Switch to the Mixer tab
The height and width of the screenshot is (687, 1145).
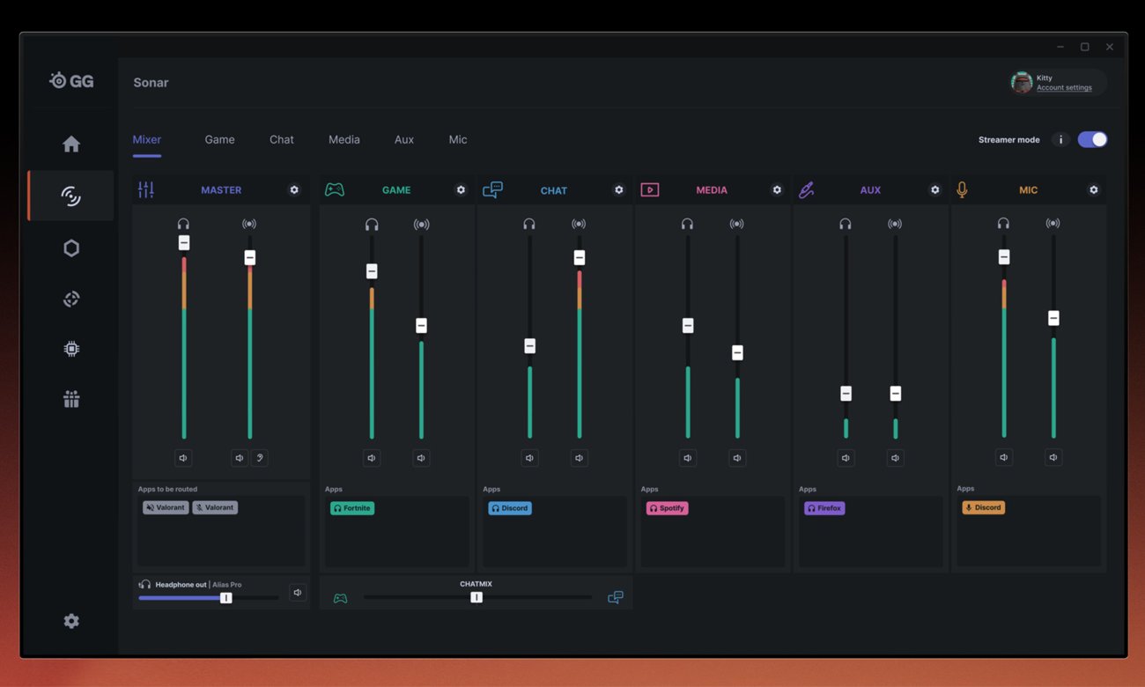[x=147, y=139]
